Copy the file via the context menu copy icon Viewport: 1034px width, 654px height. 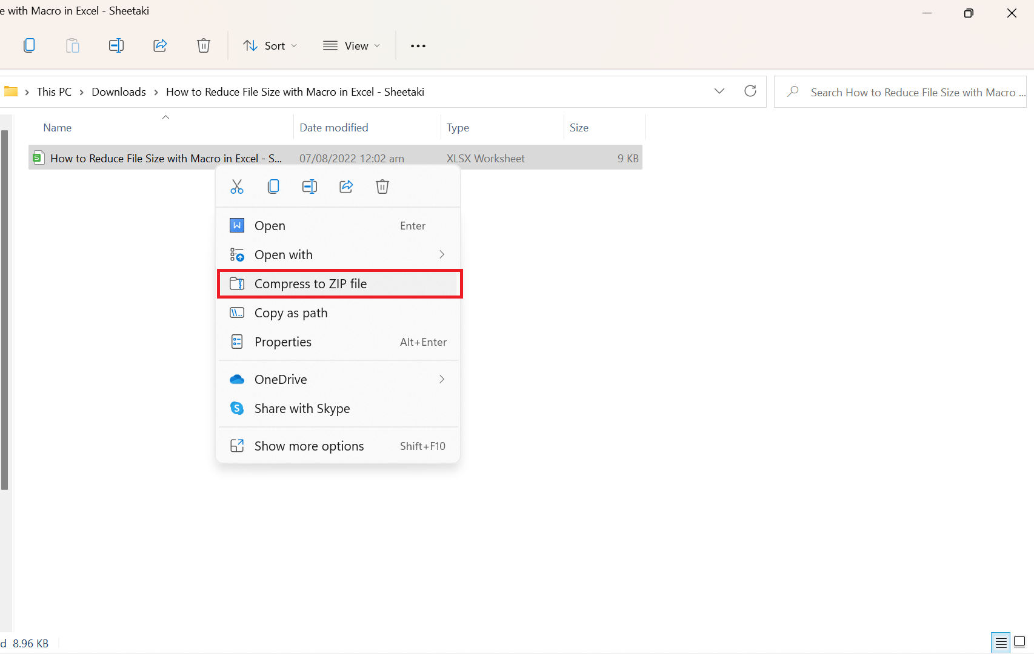tap(273, 186)
